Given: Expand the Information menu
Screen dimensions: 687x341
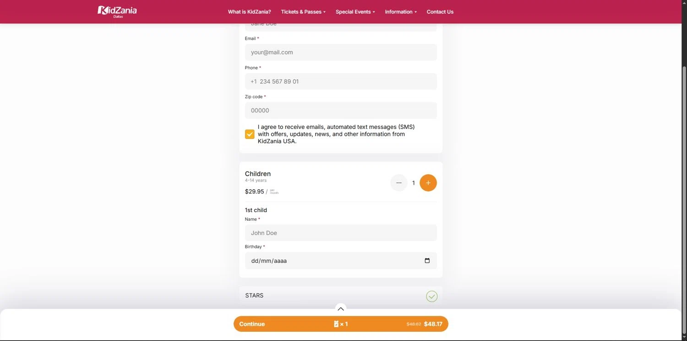Looking at the screenshot, I should [401, 12].
